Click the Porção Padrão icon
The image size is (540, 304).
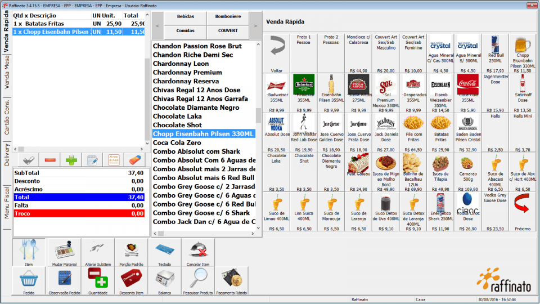pos(131,252)
